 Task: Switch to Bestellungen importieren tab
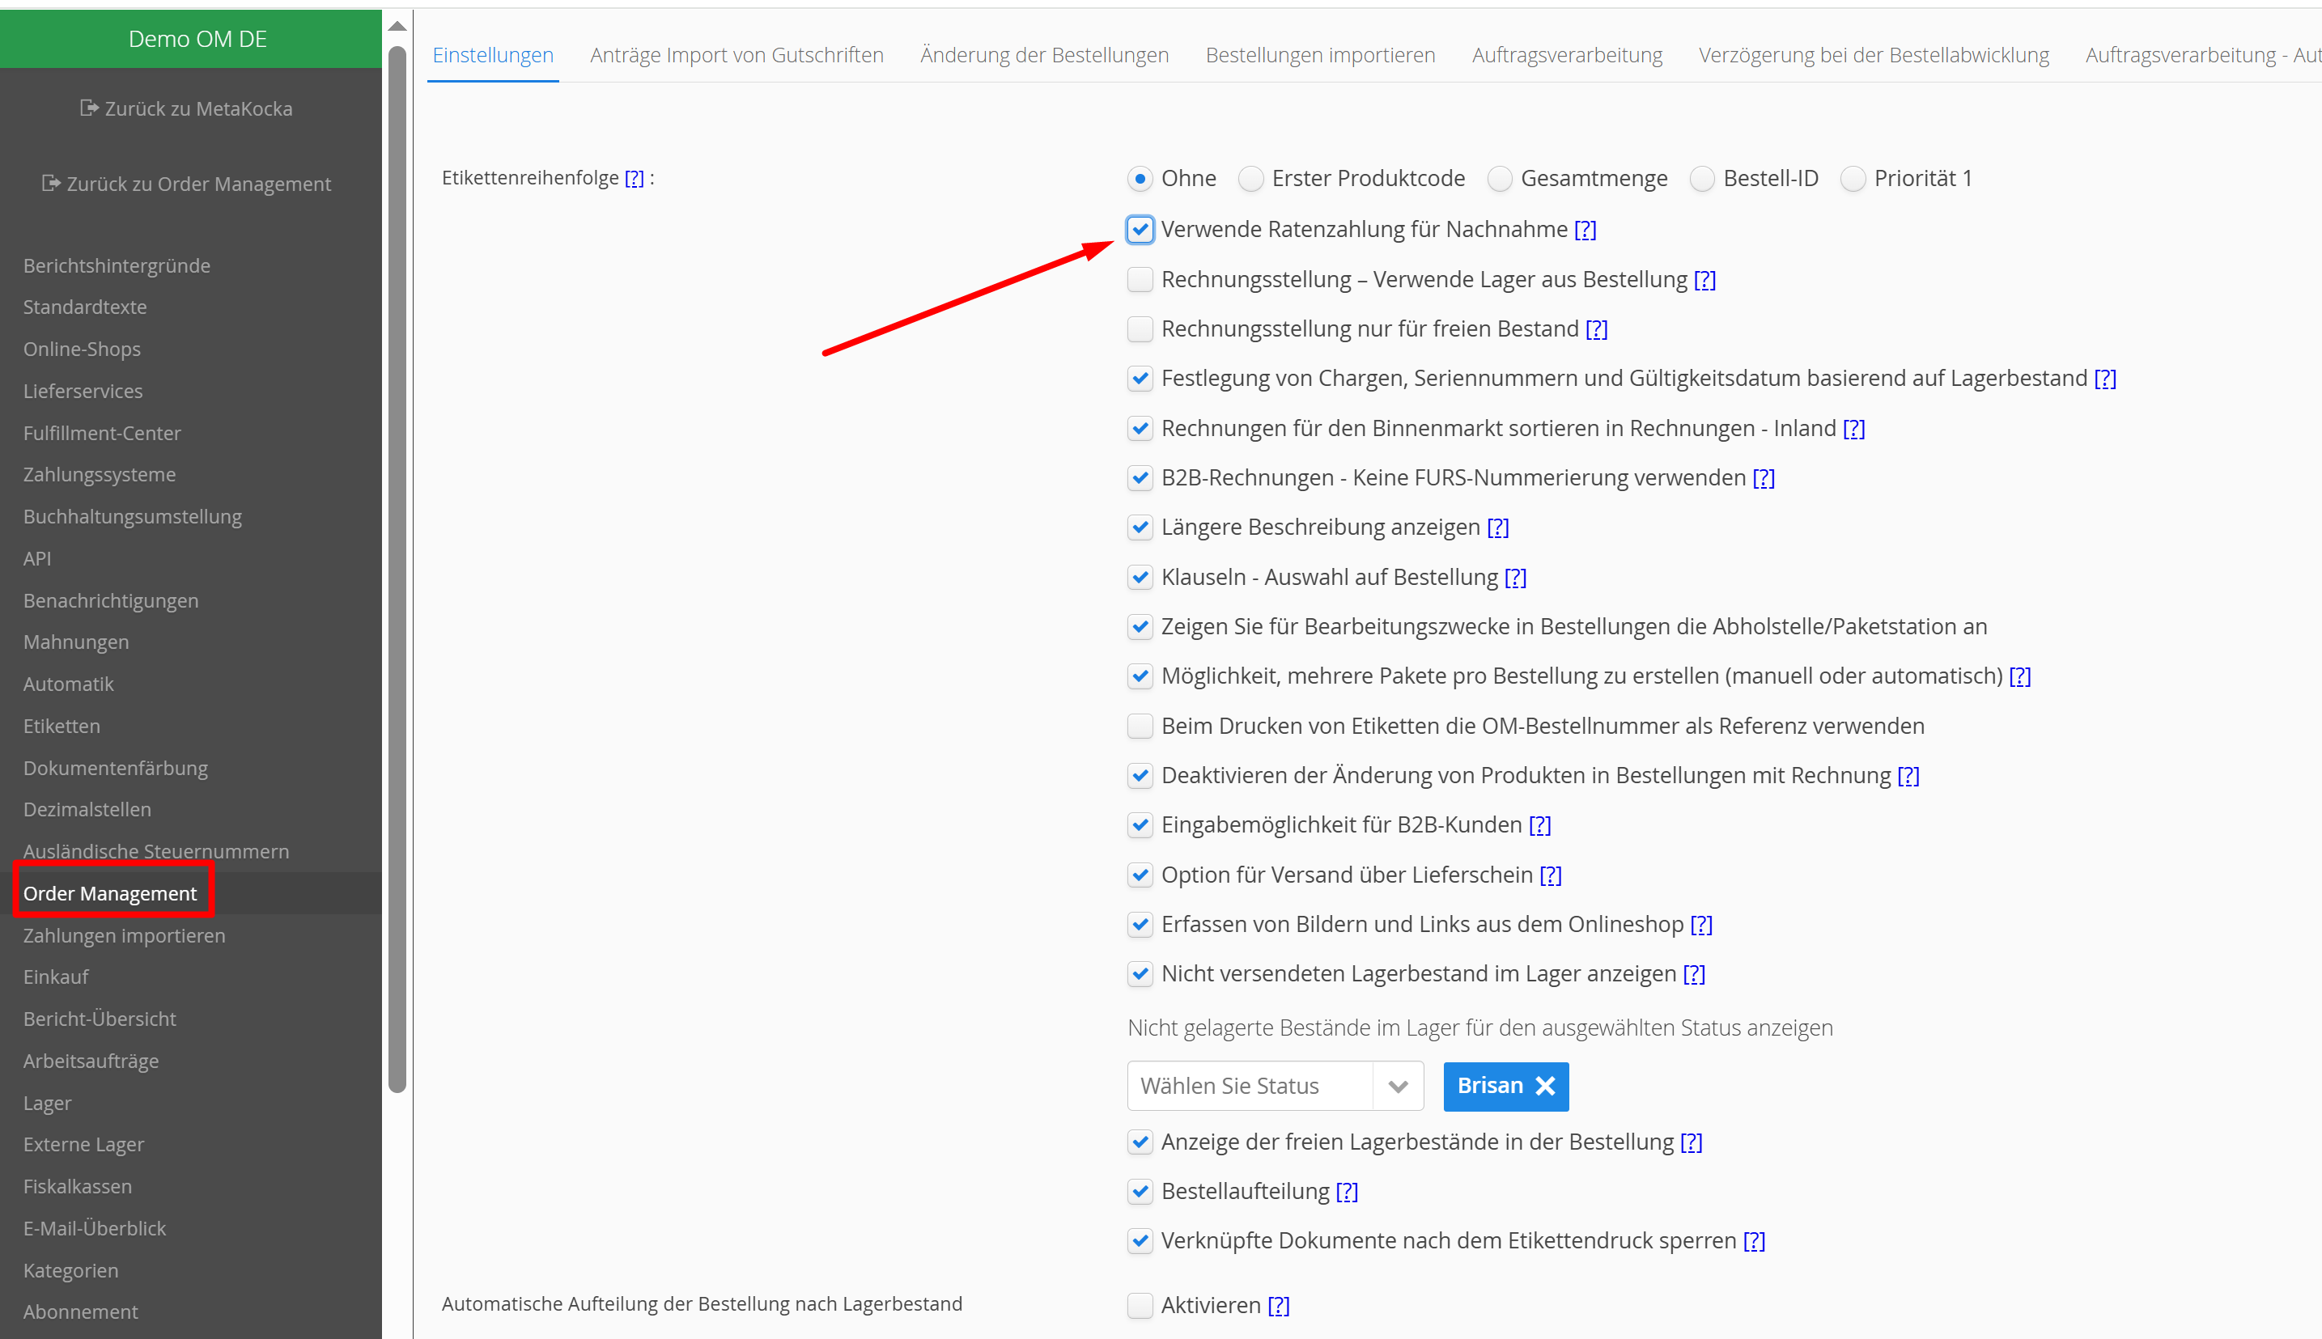1319,55
